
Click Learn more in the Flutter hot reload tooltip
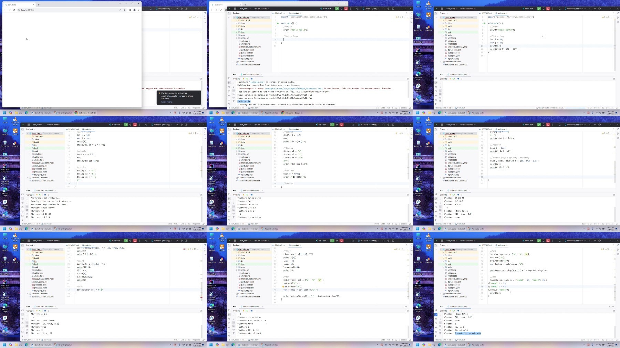166,102
